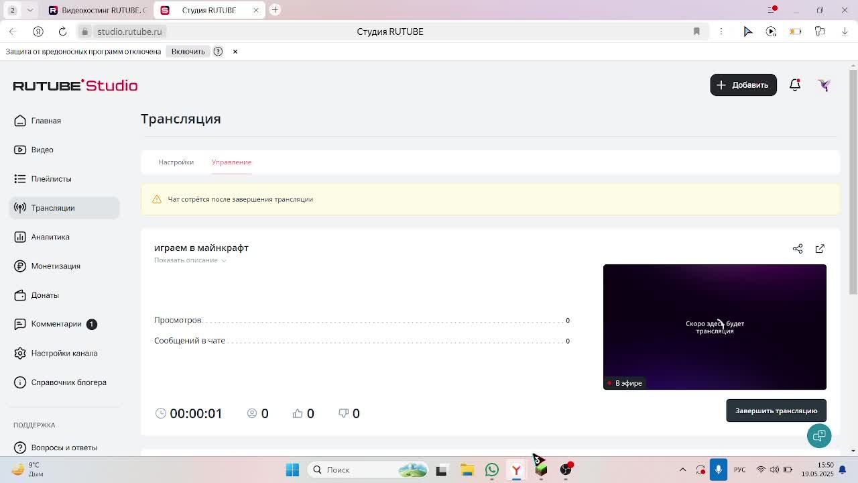Select the Управление tab
The image size is (858, 483).
pos(231,162)
